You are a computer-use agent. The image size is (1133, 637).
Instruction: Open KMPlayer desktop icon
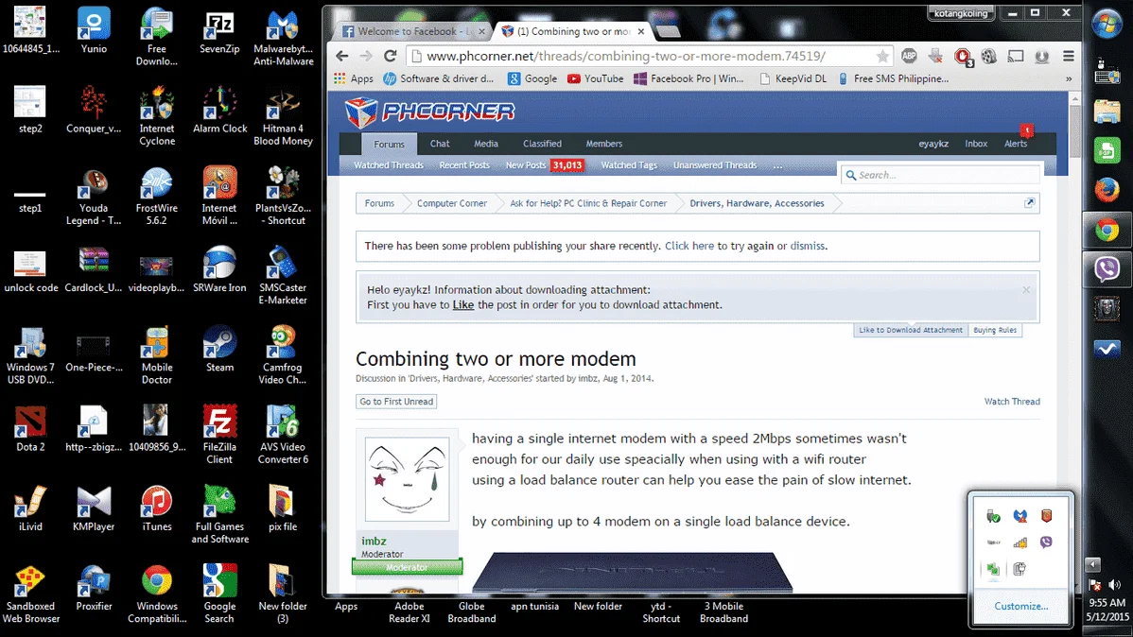coord(94,508)
